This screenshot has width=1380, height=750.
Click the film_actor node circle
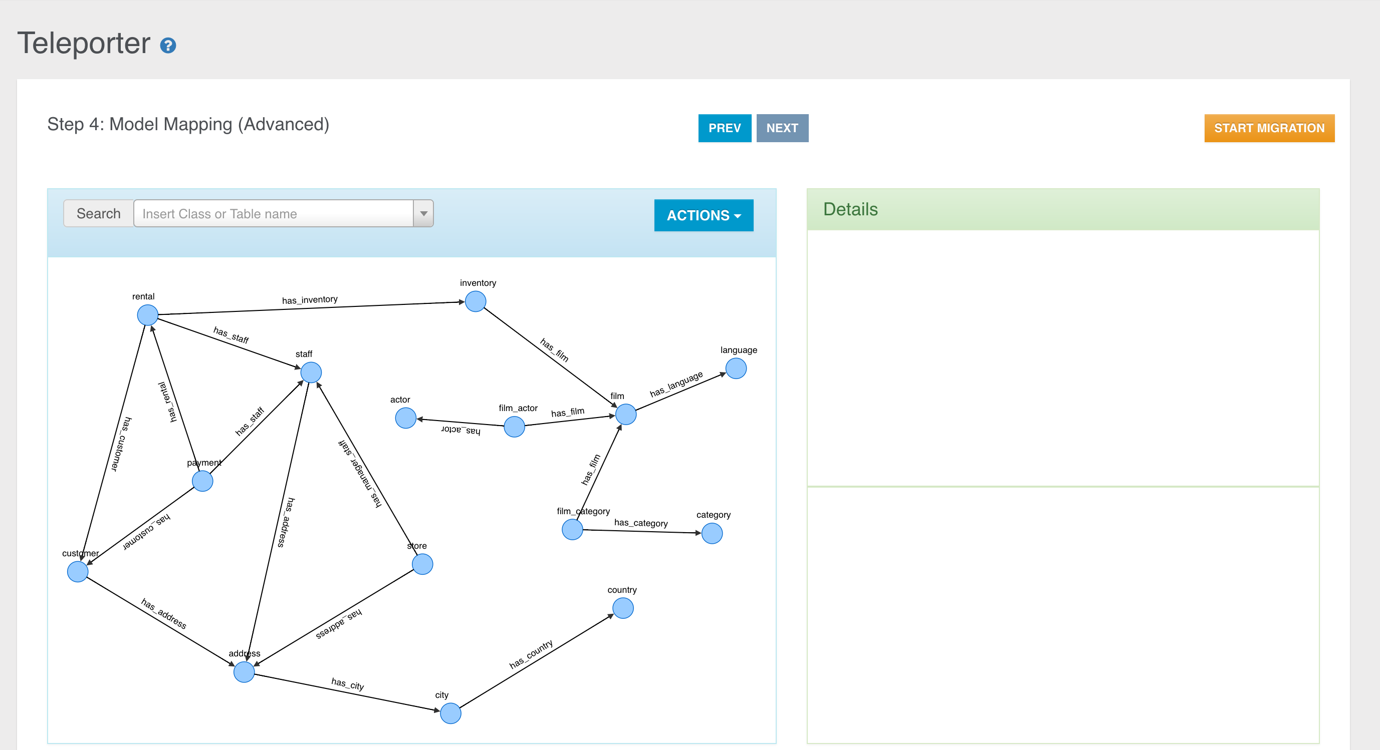click(514, 427)
